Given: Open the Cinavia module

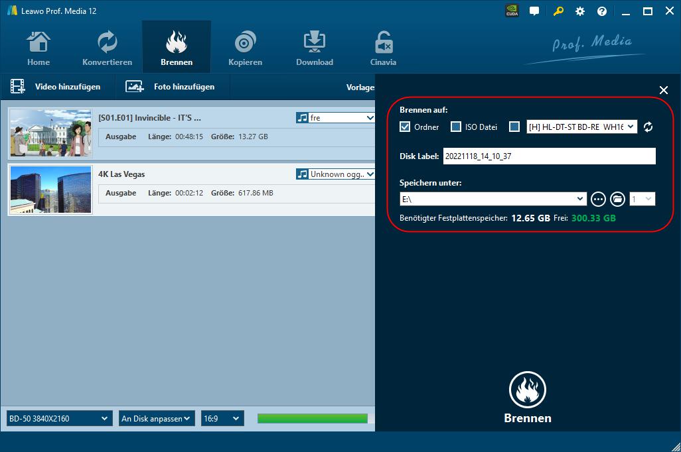Looking at the screenshot, I should coord(383,48).
